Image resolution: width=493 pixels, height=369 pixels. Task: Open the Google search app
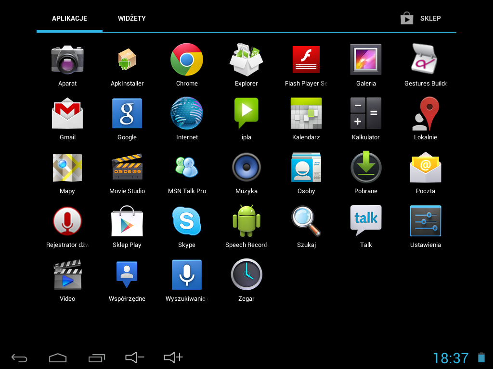click(x=127, y=113)
